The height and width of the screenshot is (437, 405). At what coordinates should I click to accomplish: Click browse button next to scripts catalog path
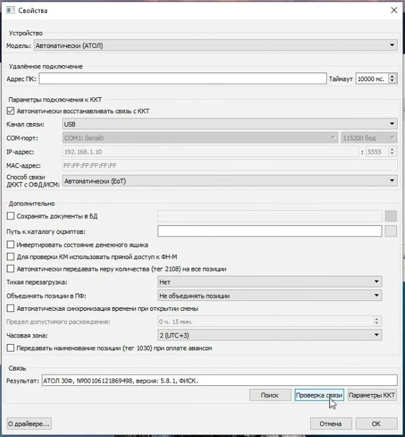point(391,232)
